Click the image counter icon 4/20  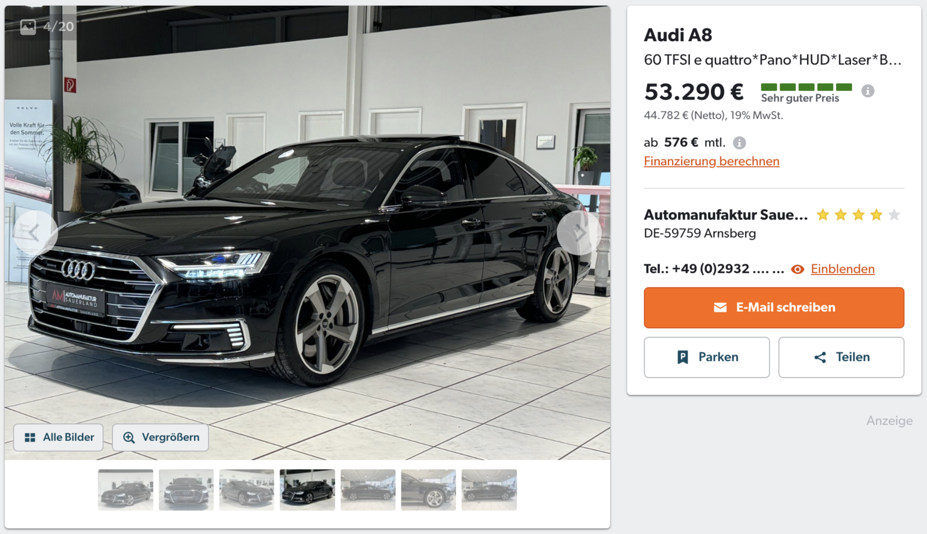pyautogui.click(x=28, y=27)
